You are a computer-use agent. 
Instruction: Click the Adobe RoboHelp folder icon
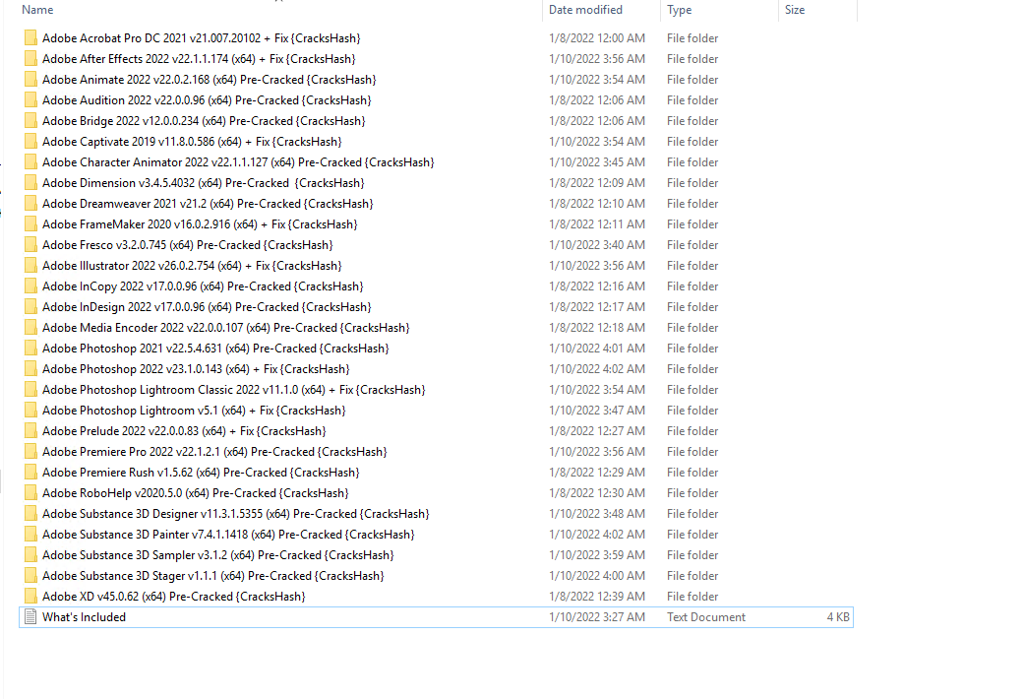click(x=30, y=493)
